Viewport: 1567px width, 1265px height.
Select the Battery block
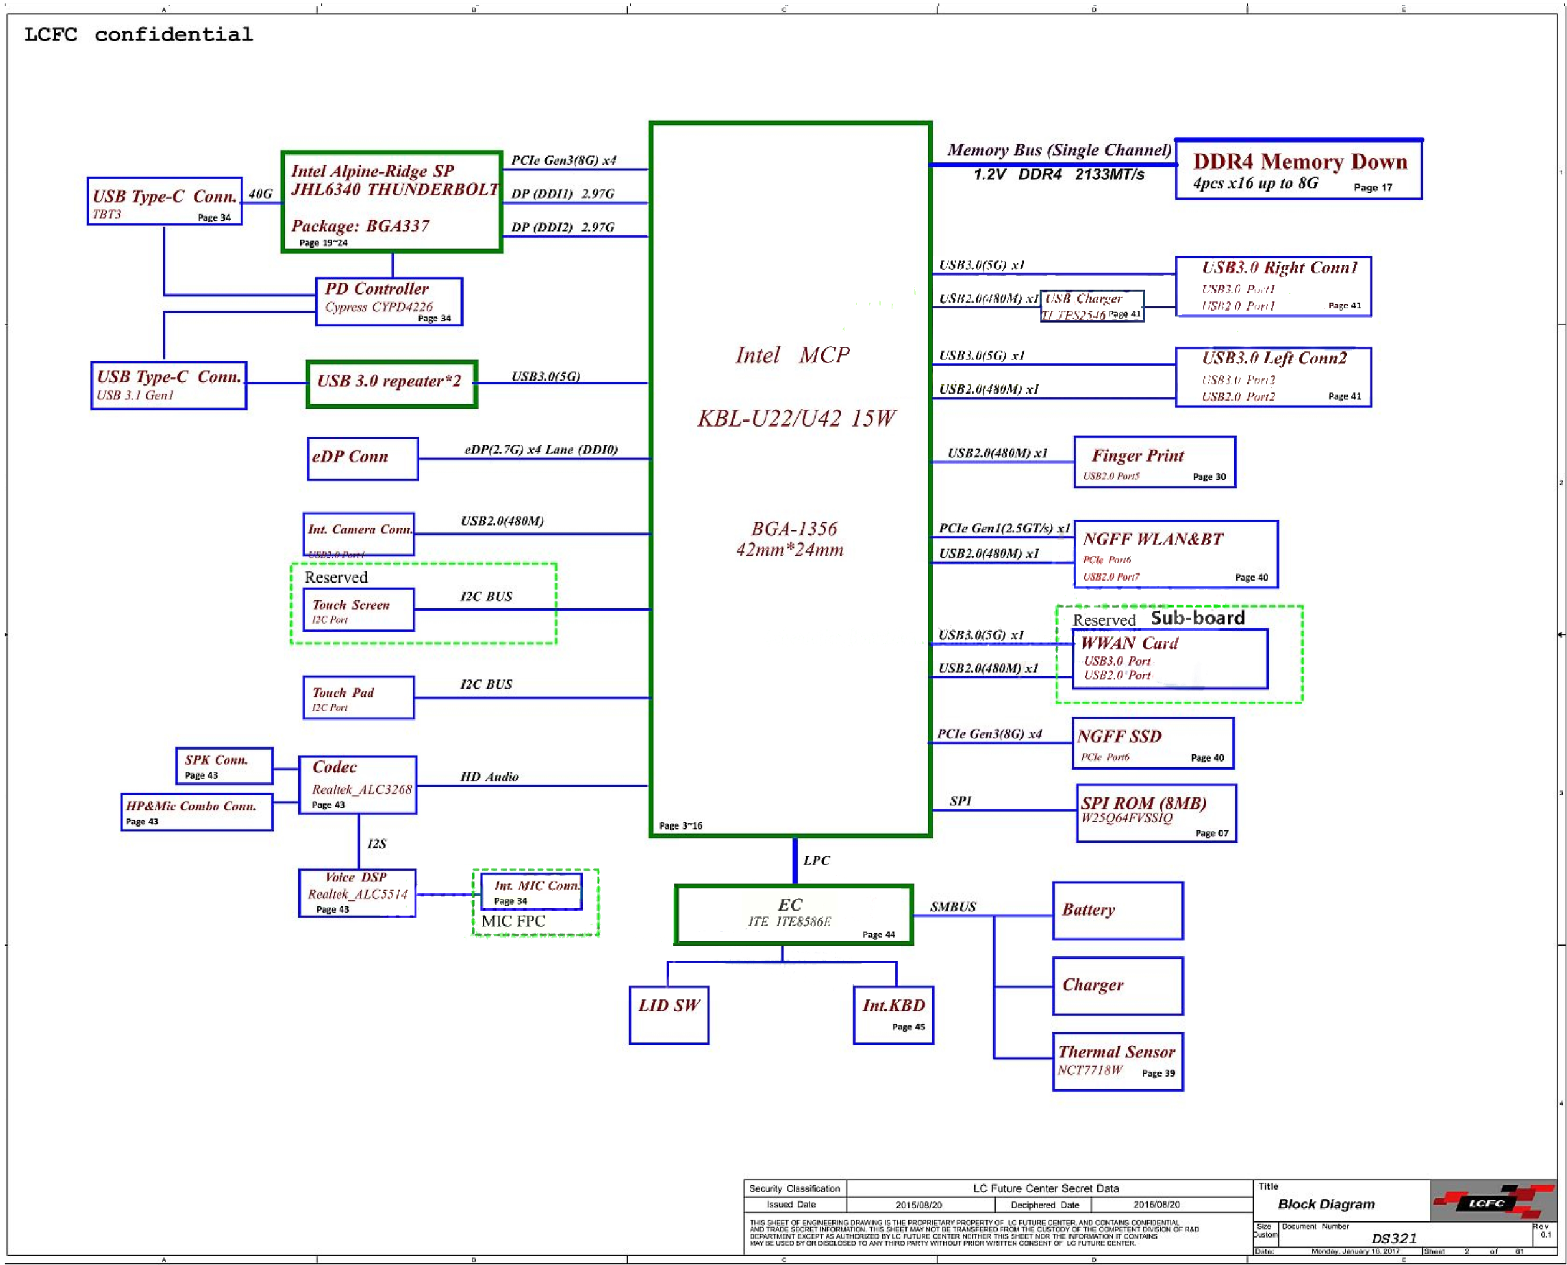point(1117,910)
